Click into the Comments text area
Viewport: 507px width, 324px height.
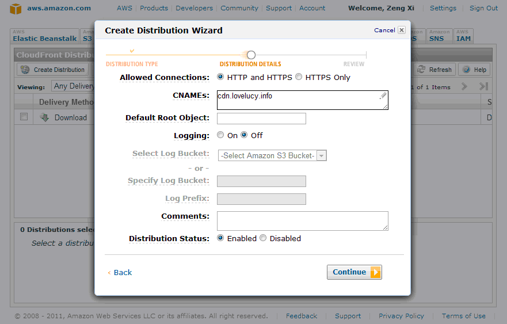pos(302,221)
